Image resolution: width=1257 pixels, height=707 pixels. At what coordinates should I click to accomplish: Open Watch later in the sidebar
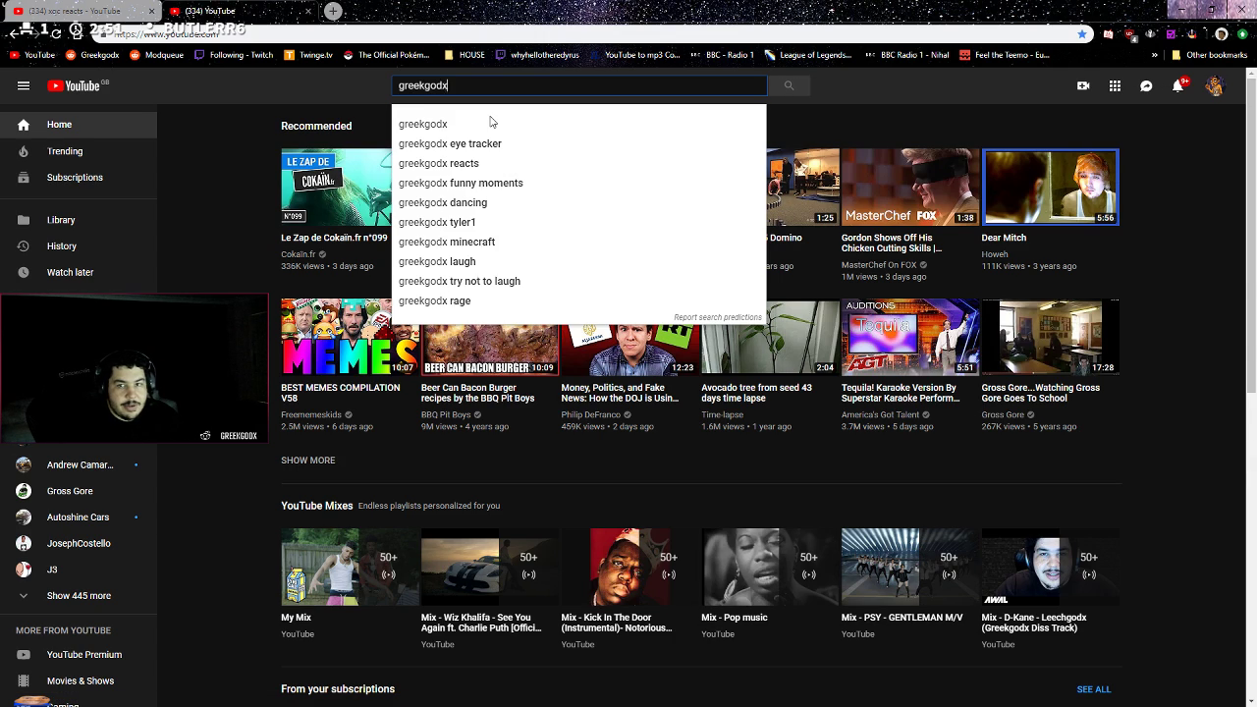pos(79,272)
